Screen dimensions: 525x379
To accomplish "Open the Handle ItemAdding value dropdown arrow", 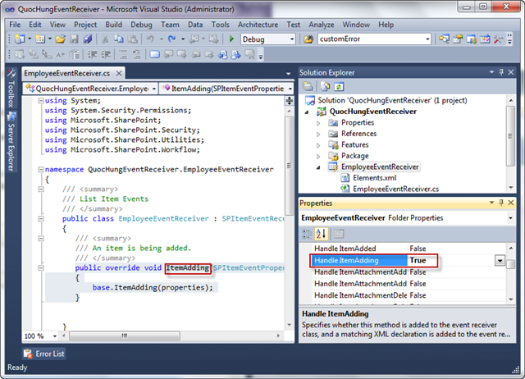I will [500, 261].
